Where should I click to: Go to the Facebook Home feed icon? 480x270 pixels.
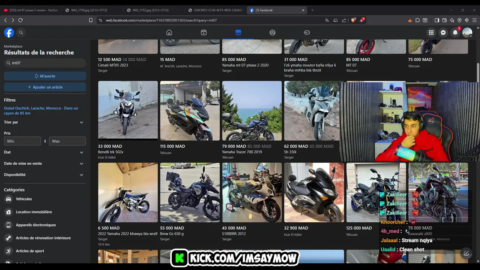[x=169, y=33]
